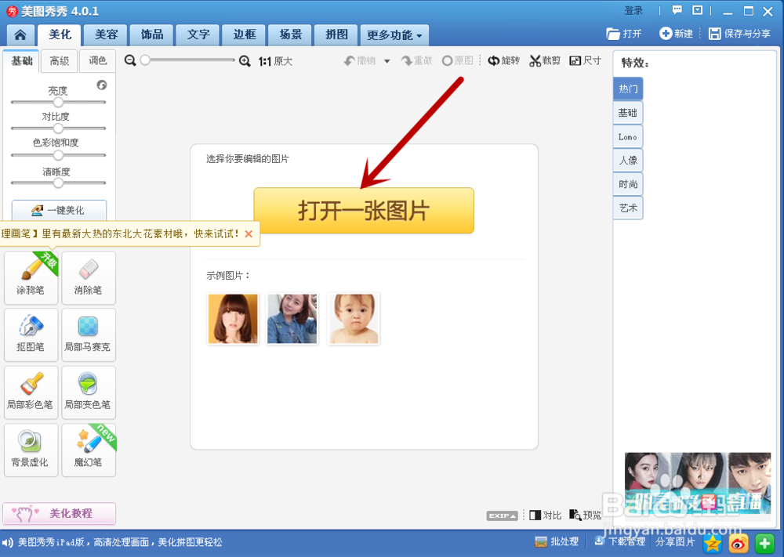The height and width of the screenshot is (557, 784).
Task: Expand the 撤销 history dropdown arrow
Action: tap(387, 61)
